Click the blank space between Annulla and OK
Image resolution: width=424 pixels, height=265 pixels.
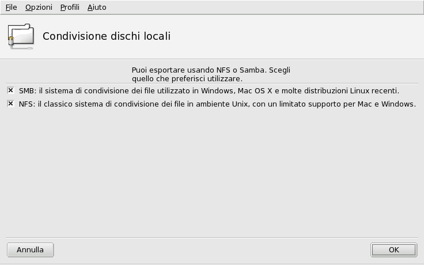tap(212, 249)
